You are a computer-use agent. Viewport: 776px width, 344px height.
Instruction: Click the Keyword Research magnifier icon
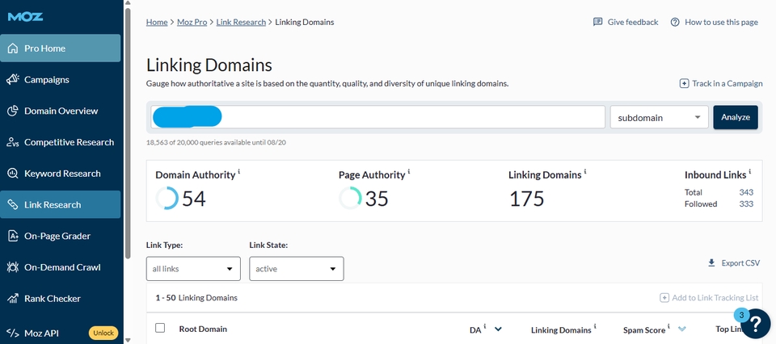pyautogui.click(x=13, y=174)
